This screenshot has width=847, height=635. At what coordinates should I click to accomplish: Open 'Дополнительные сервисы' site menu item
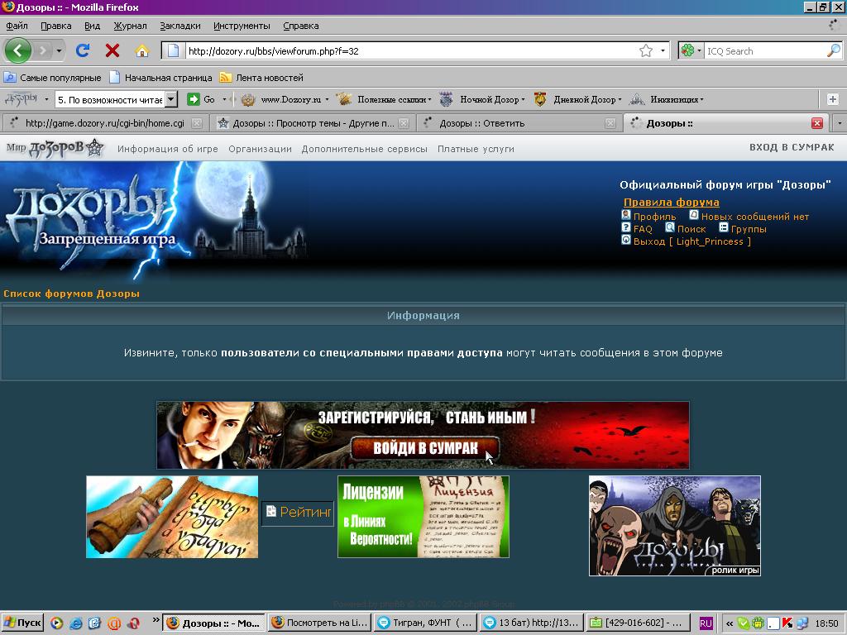(365, 149)
